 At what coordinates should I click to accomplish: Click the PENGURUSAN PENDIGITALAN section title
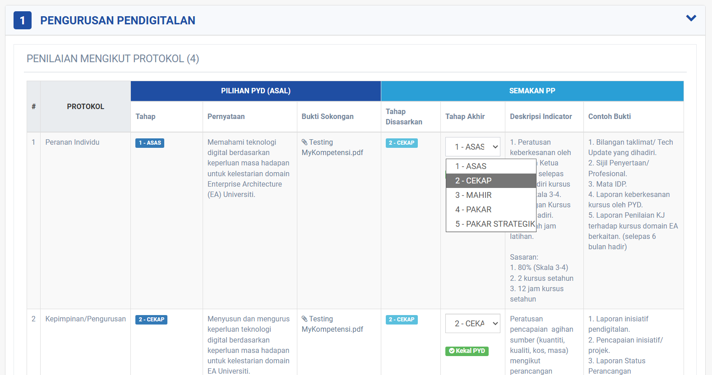(x=118, y=20)
